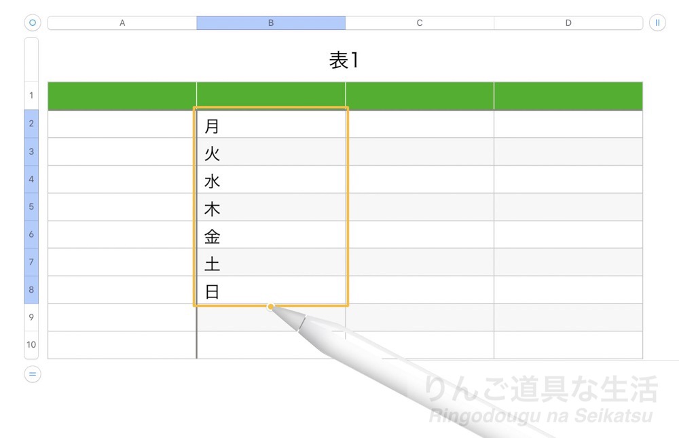Select the column C header

419,22
